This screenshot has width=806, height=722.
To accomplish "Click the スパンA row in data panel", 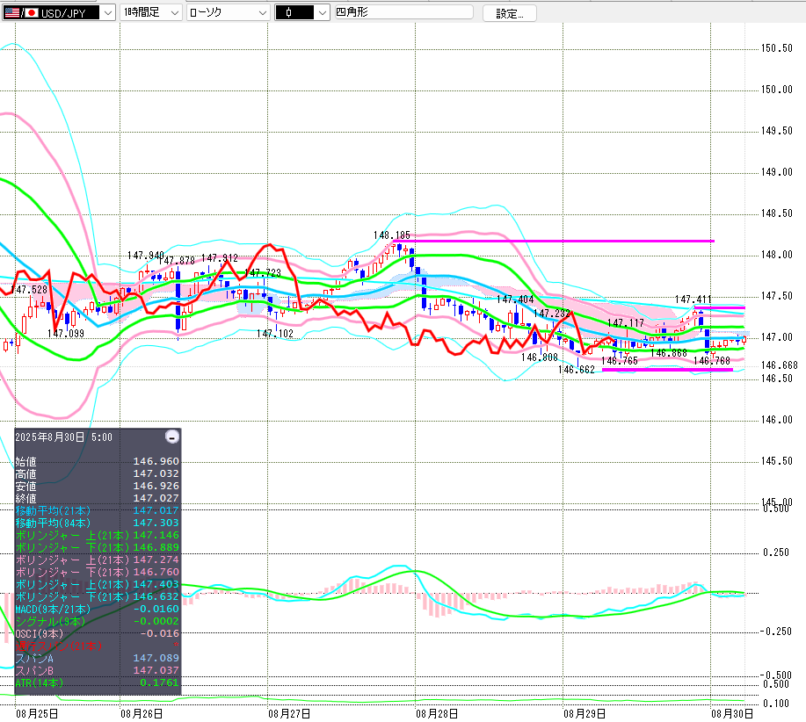I will tap(98, 659).
